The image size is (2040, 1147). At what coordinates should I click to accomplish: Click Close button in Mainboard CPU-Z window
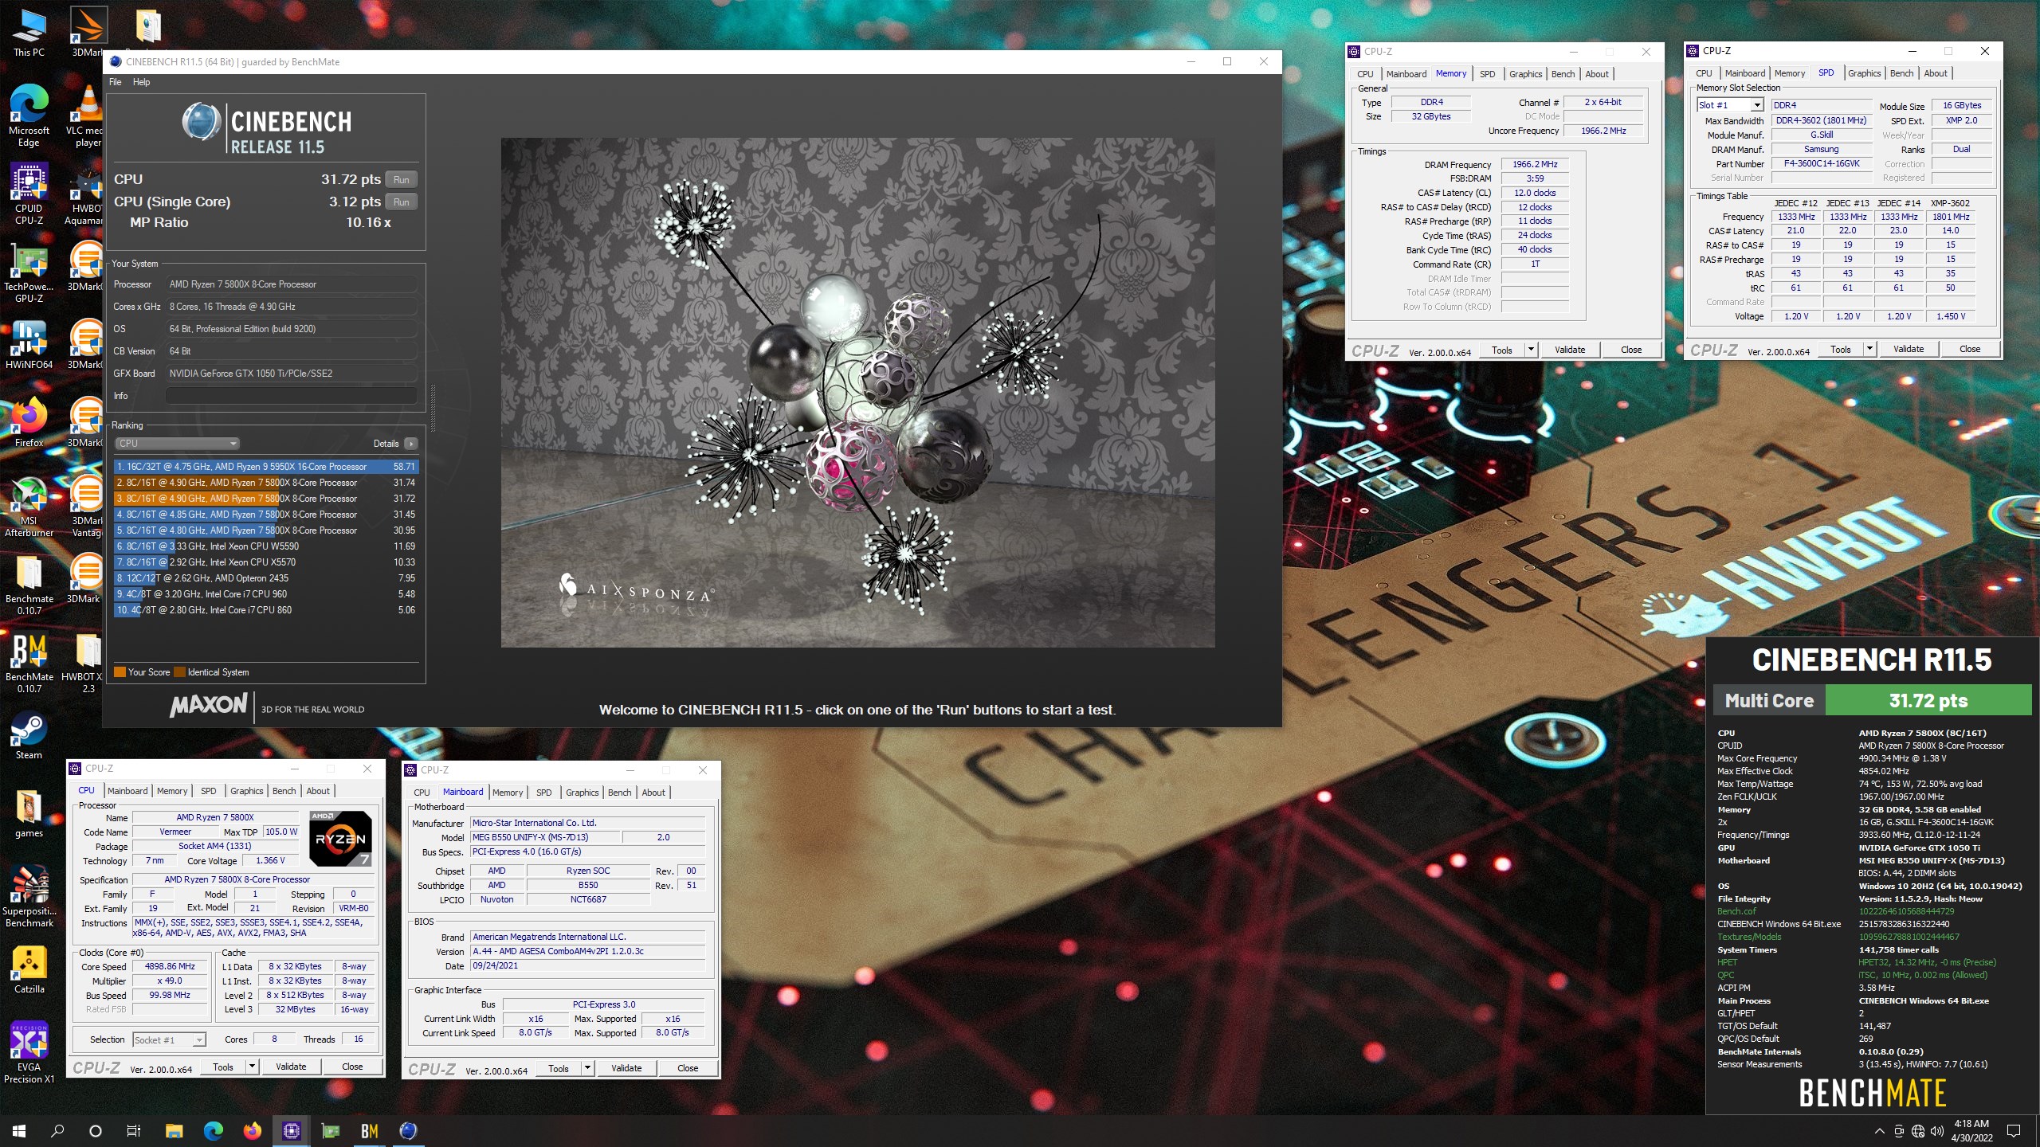coord(688,1068)
